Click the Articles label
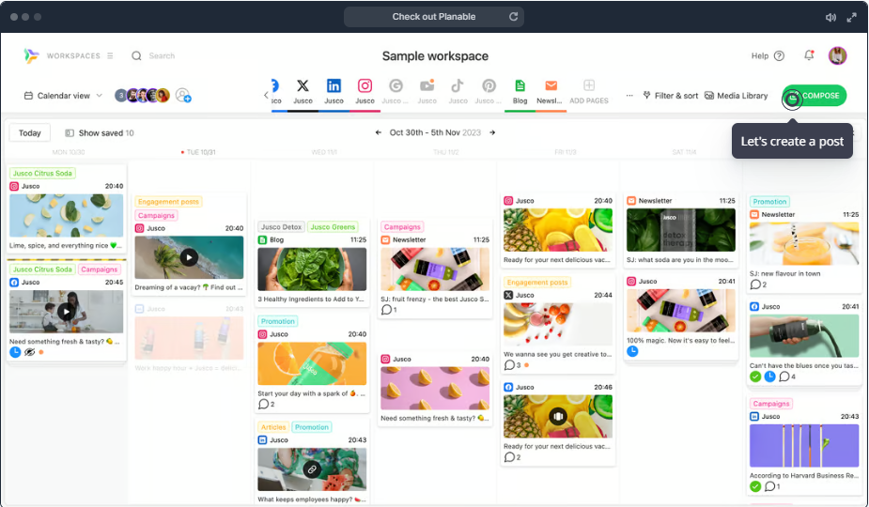 (273, 427)
